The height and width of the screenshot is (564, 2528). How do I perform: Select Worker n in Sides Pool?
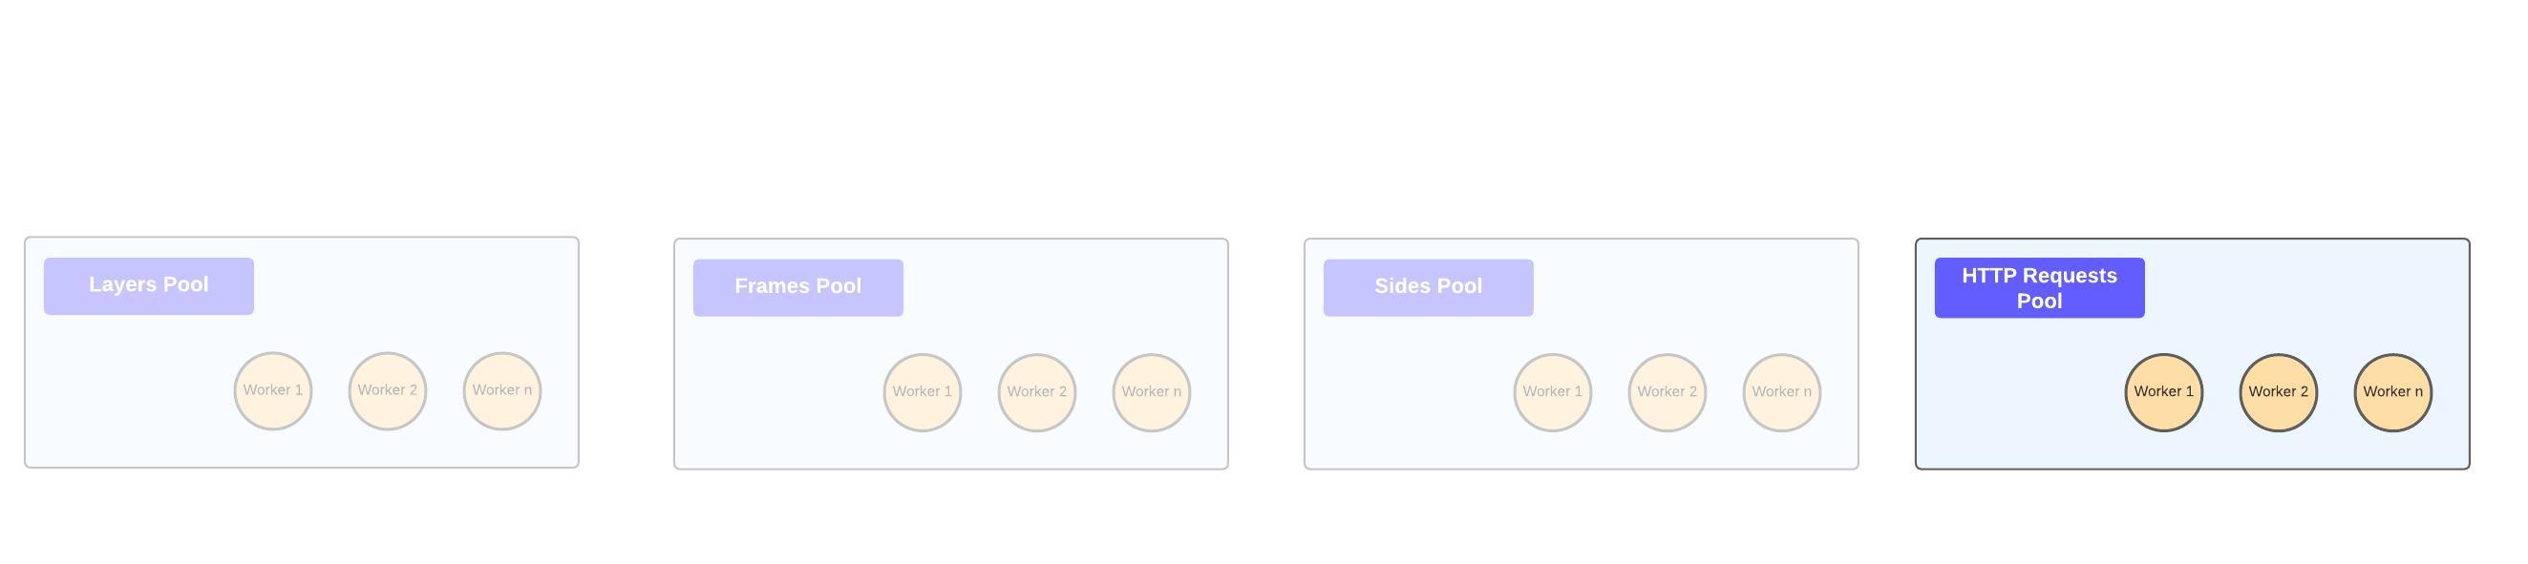point(1781,392)
